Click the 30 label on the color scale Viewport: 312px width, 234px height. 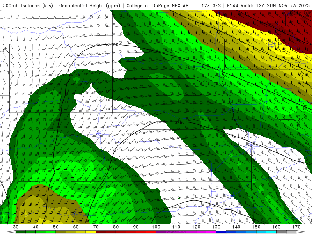[16, 227]
